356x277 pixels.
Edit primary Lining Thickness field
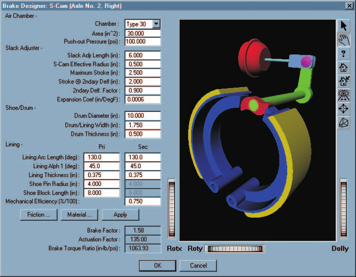pyautogui.click(x=102, y=175)
